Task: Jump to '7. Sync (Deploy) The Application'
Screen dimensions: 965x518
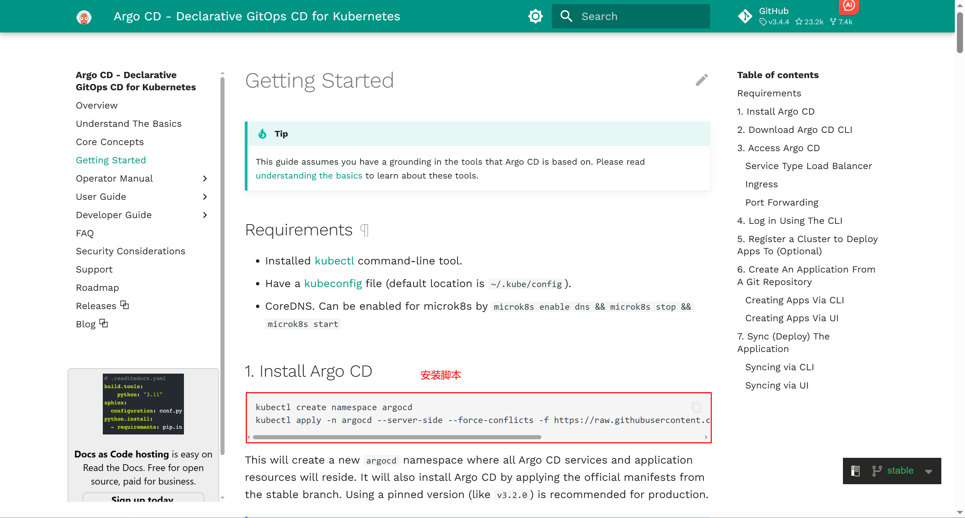Action: click(783, 343)
